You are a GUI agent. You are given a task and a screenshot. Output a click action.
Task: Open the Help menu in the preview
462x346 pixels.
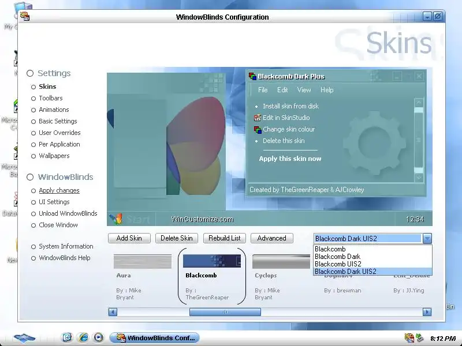coord(327,90)
